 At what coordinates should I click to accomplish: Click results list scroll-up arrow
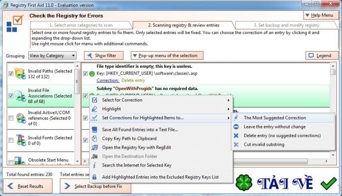click(x=333, y=66)
